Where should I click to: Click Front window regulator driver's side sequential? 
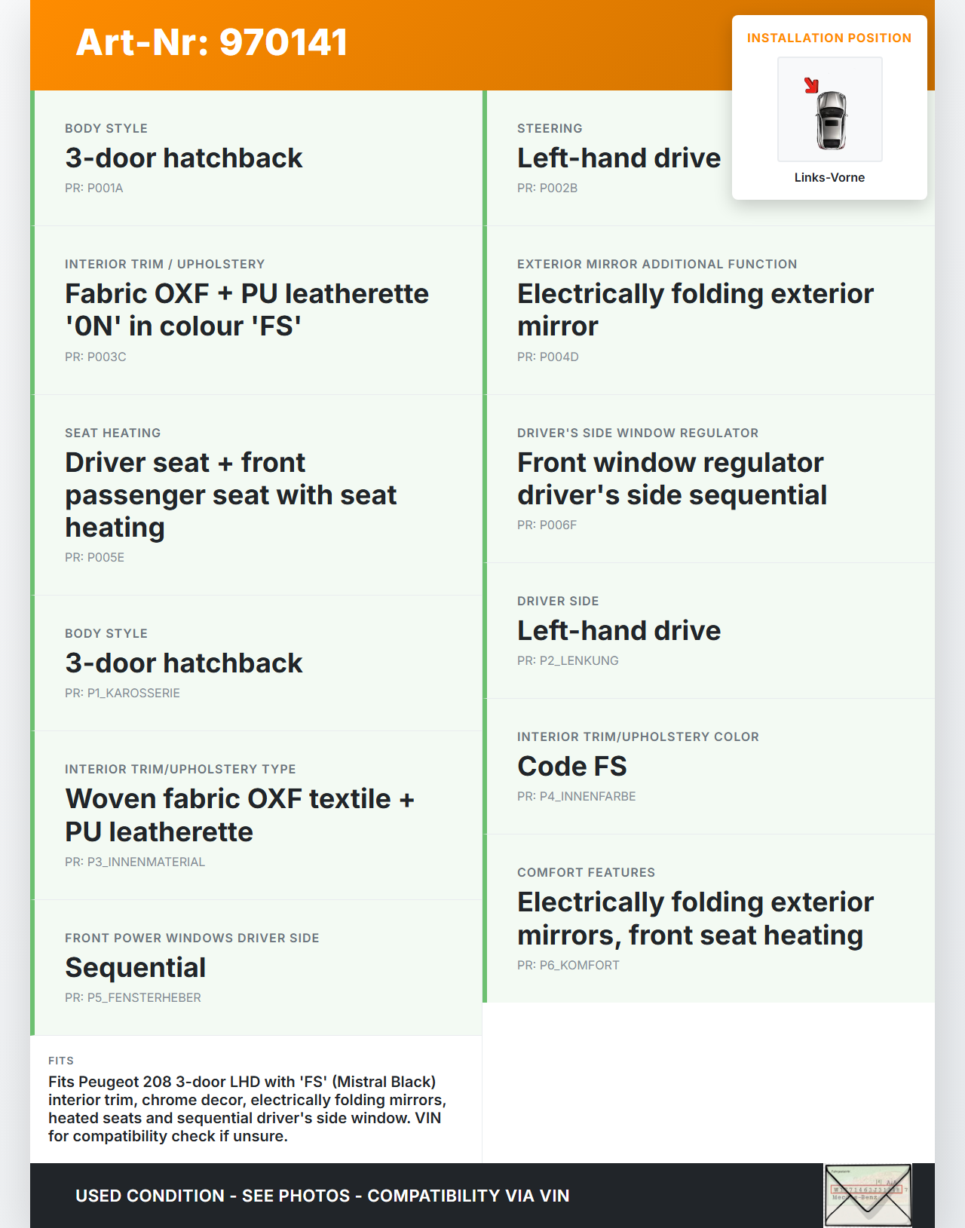(672, 478)
